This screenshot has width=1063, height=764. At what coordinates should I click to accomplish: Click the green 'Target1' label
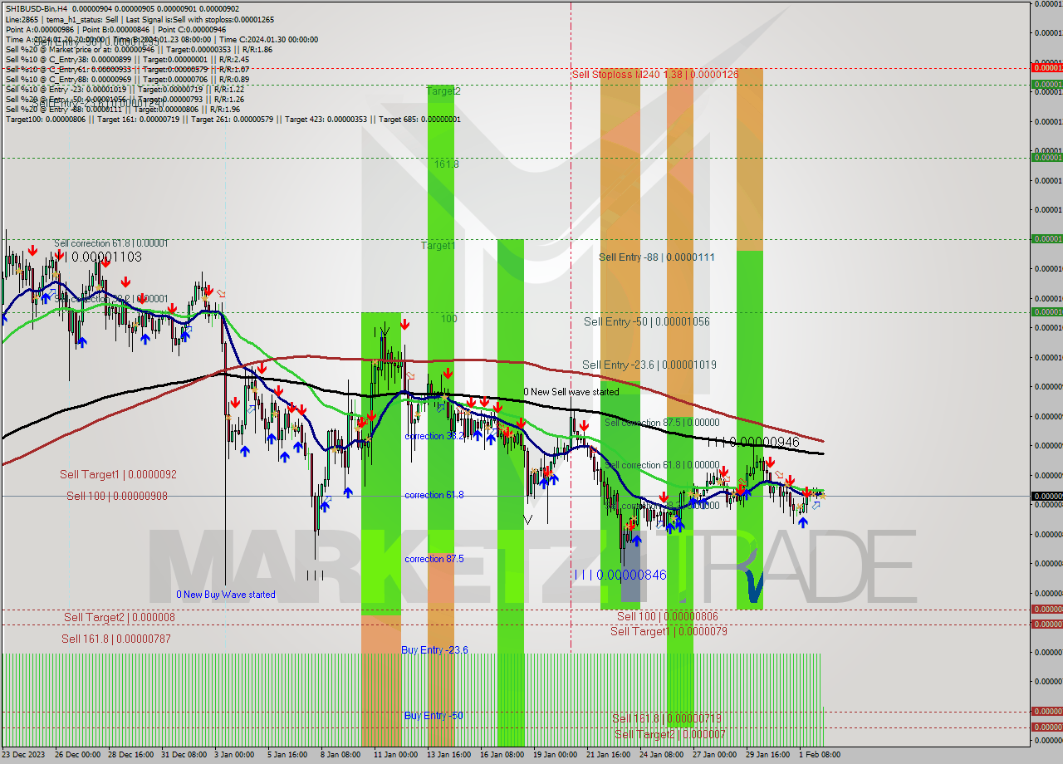(438, 246)
